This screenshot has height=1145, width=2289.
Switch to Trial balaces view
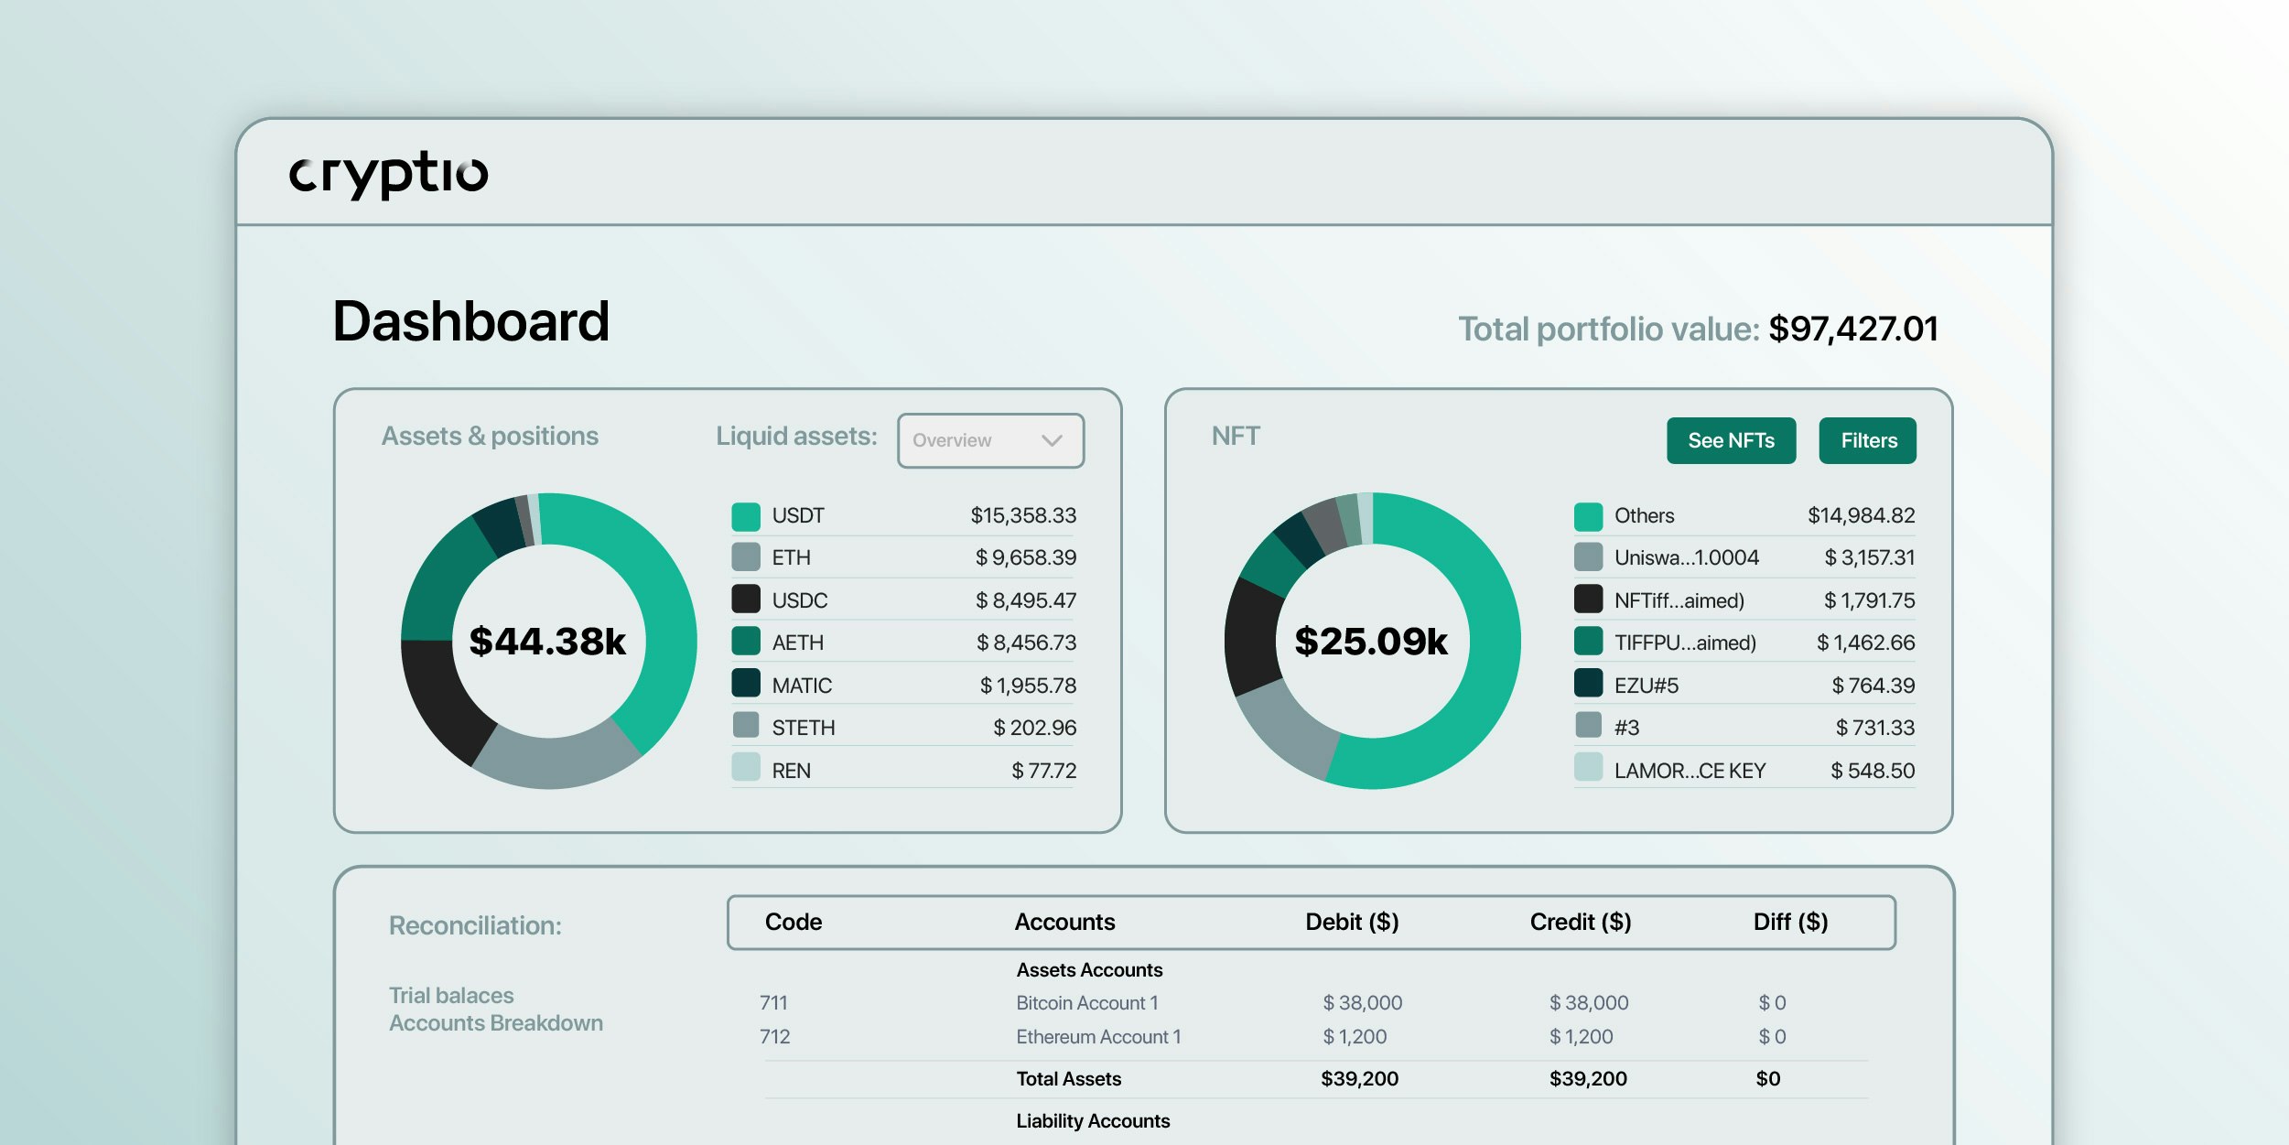(451, 995)
